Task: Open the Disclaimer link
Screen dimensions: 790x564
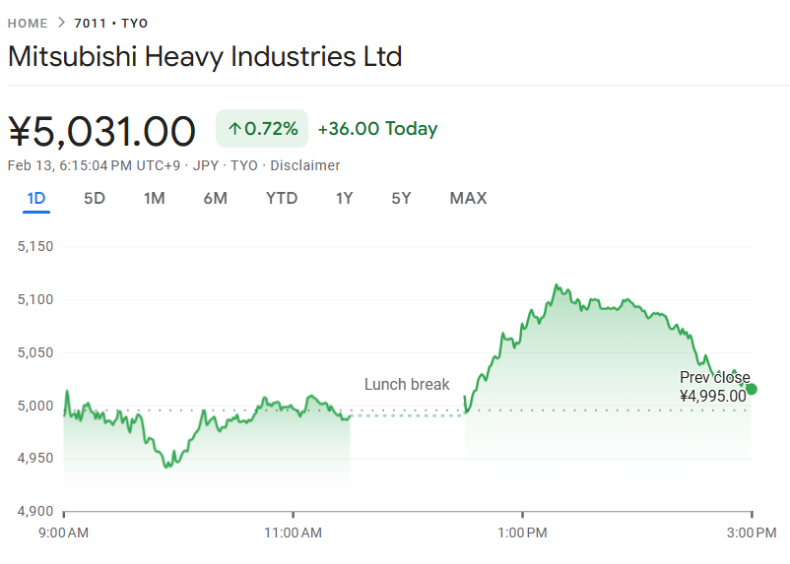Action: pyautogui.click(x=304, y=165)
